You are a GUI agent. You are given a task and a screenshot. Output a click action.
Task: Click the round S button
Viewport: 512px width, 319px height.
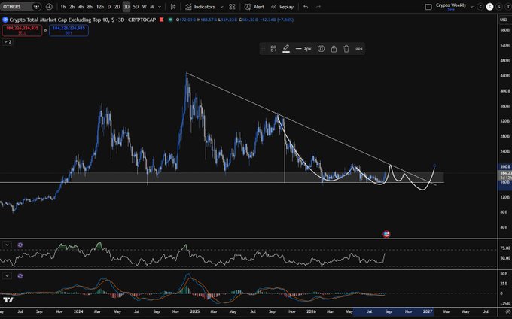coord(499,7)
